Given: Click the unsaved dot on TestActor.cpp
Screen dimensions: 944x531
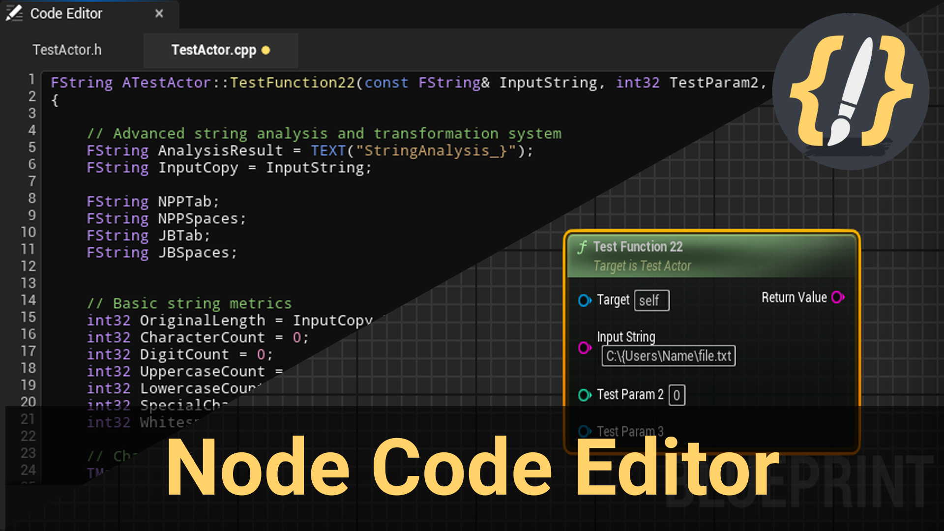Looking at the screenshot, I should click(x=266, y=50).
